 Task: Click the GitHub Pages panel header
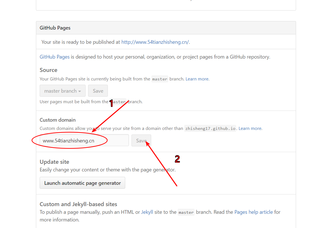tap(55, 28)
